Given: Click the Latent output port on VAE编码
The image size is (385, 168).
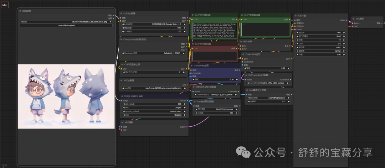Looking at the screenshot, I should pos(187,127).
